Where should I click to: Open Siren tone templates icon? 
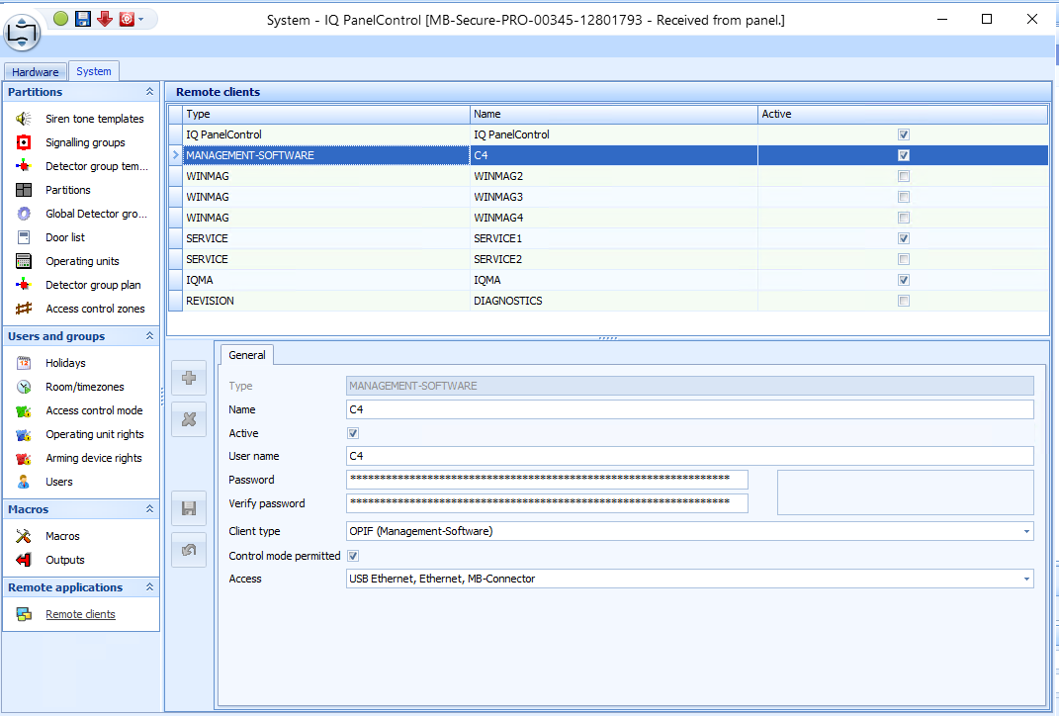coord(24,119)
